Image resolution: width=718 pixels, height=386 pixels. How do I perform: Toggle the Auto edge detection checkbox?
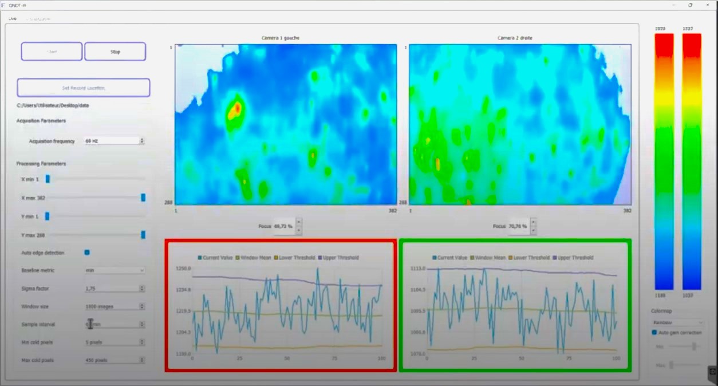pyautogui.click(x=87, y=252)
